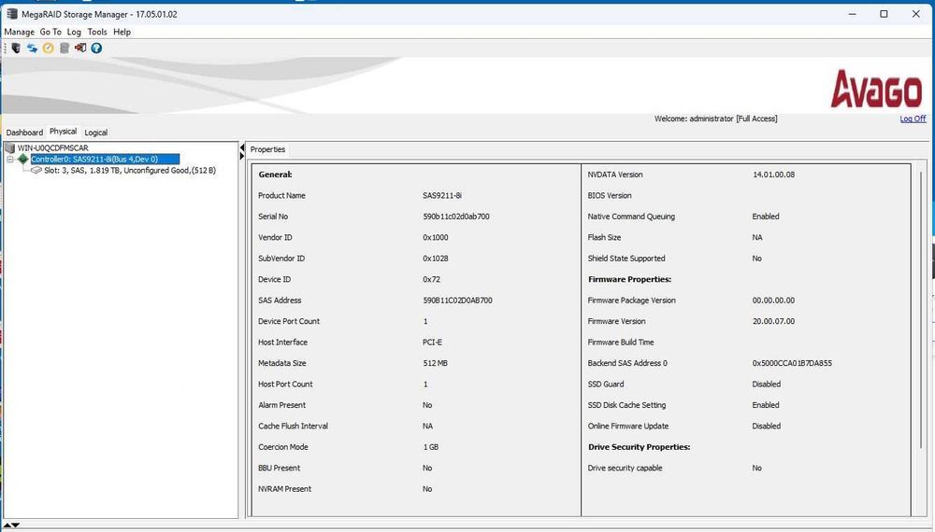
Task: Click the SSD Disk Cache Setting label
Action: pos(626,405)
